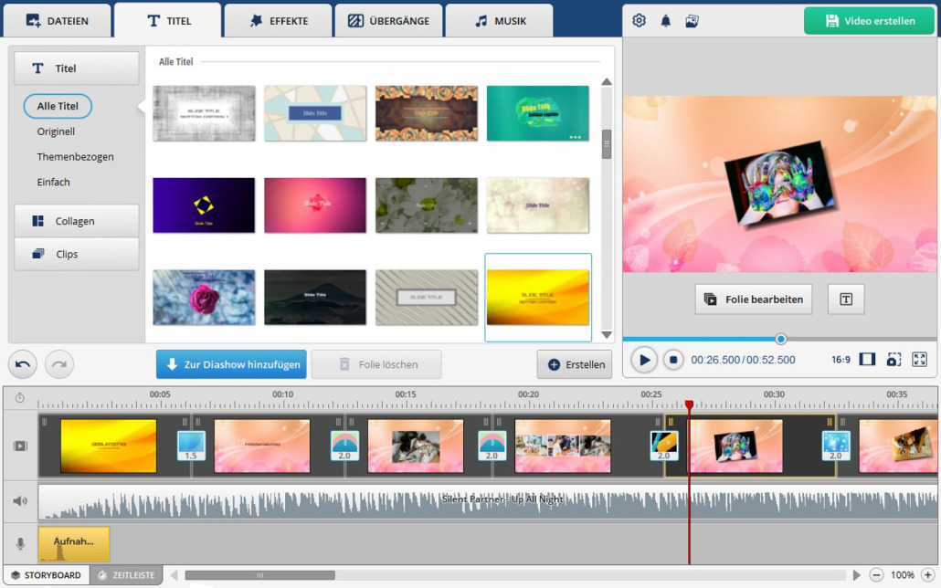Play the slideshow preview
Screen dimensions: 941x588
tap(644, 360)
